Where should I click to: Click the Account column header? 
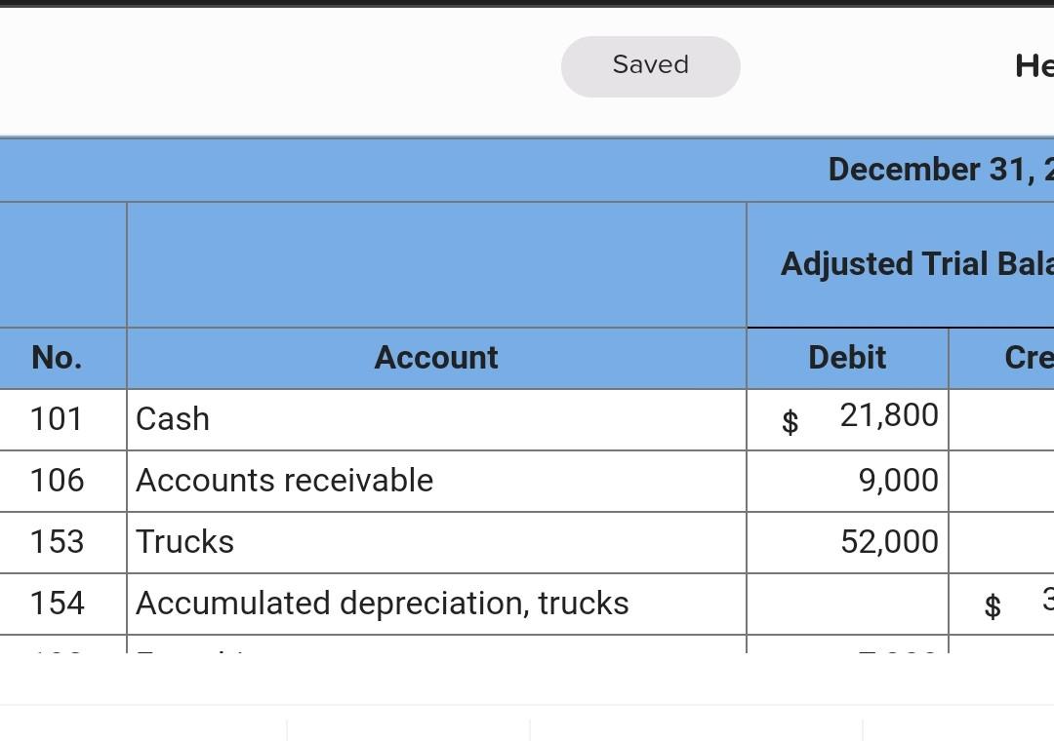click(x=436, y=357)
